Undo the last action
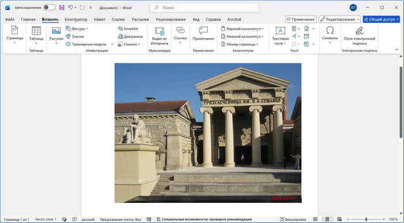 point(70,7)
